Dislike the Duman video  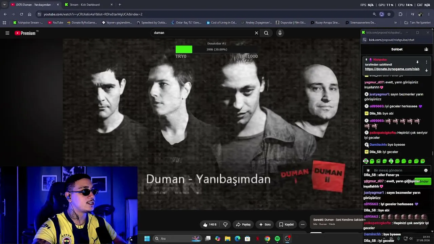(225, 224)
